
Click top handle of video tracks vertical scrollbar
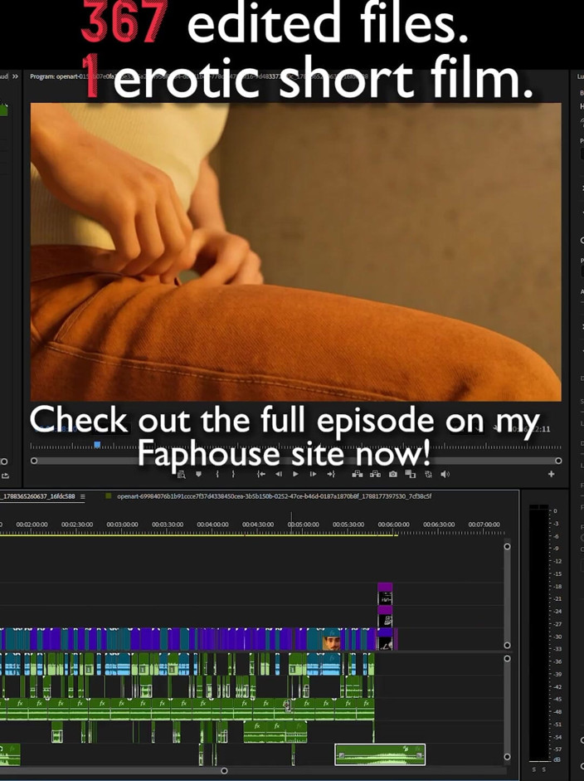coord(507,546)
